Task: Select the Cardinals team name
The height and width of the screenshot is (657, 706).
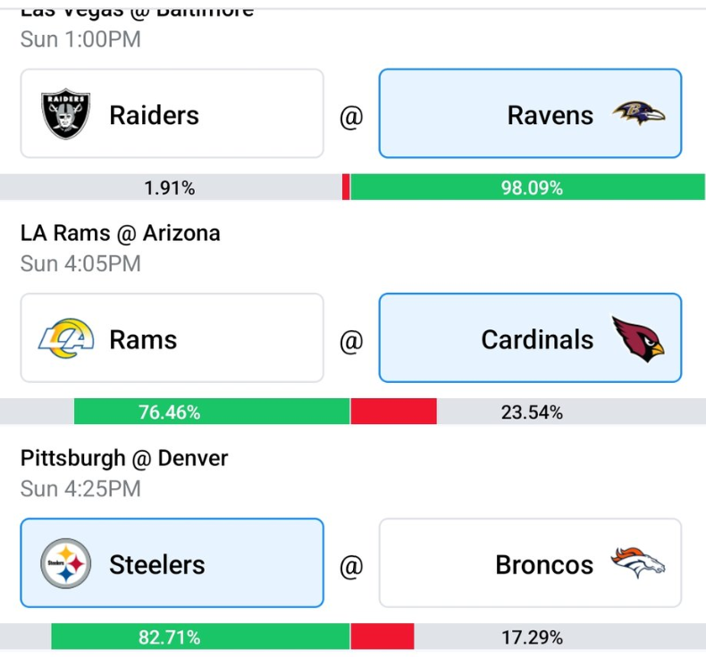Action: pos(537,340)
